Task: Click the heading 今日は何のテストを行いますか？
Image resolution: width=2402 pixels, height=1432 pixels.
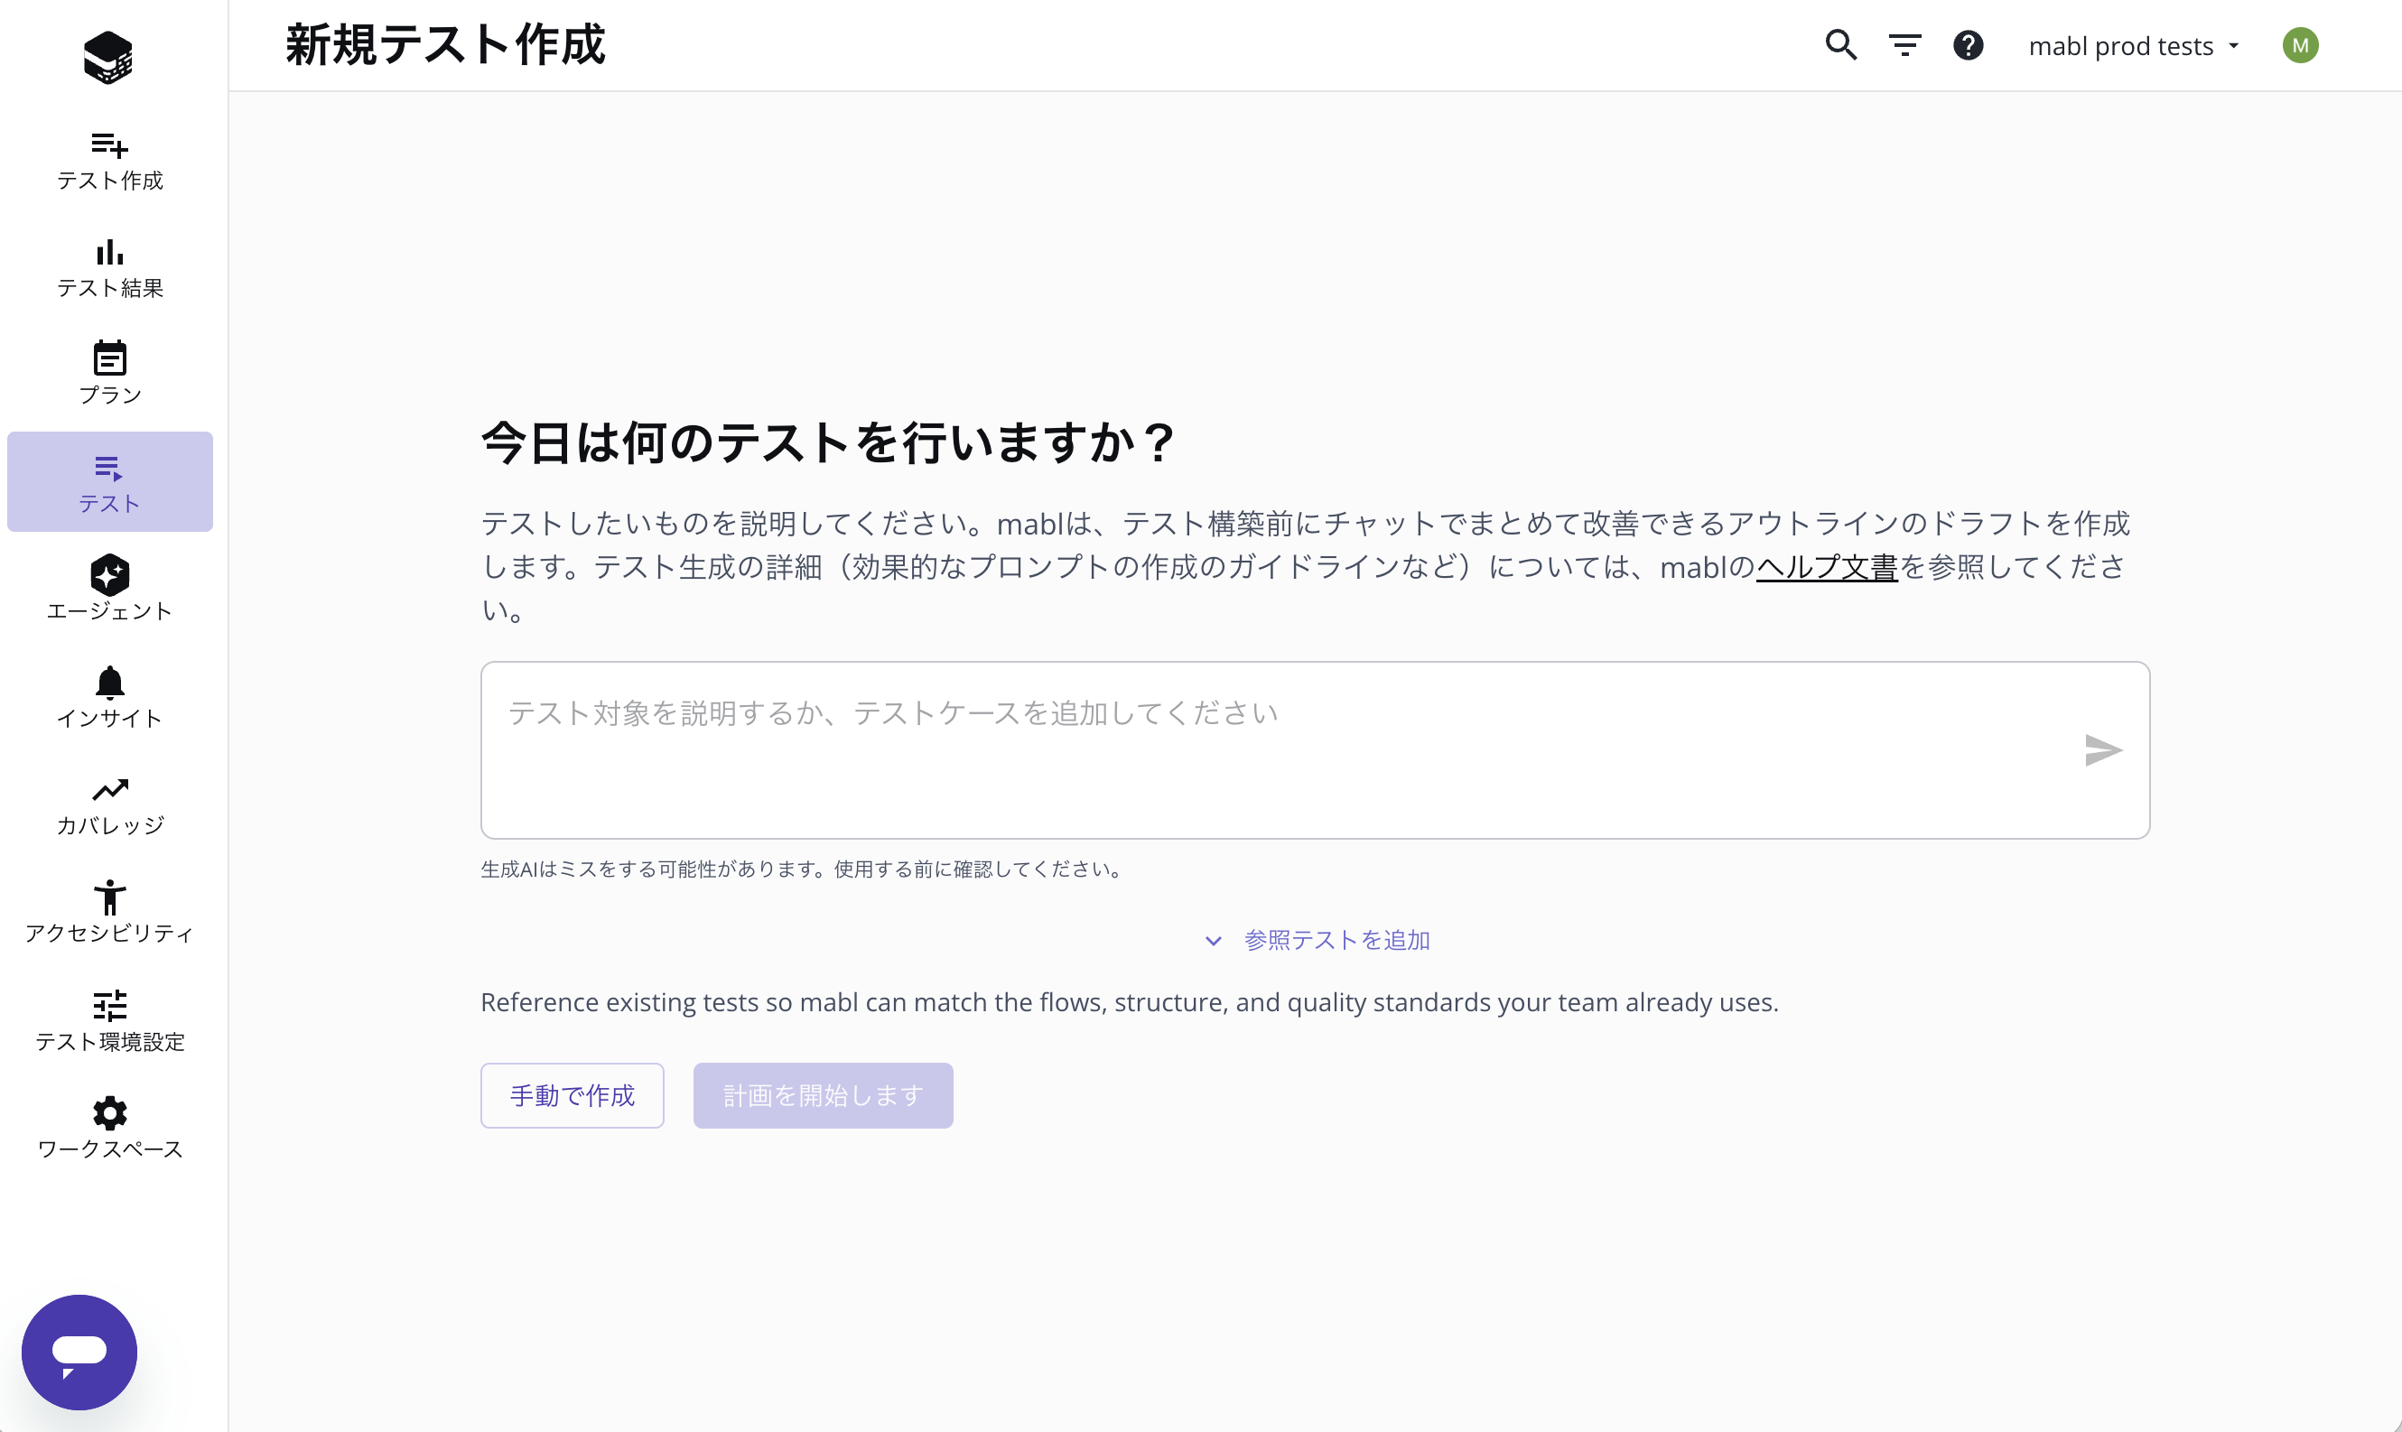Action: (828, 443)
